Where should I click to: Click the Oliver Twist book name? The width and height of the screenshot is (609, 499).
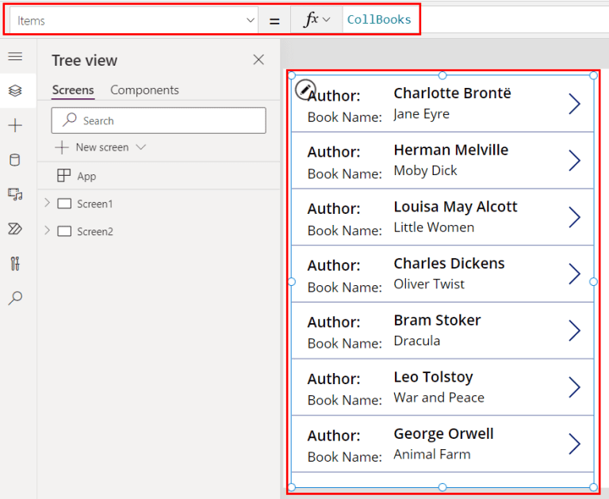click(x=429, y=284)
